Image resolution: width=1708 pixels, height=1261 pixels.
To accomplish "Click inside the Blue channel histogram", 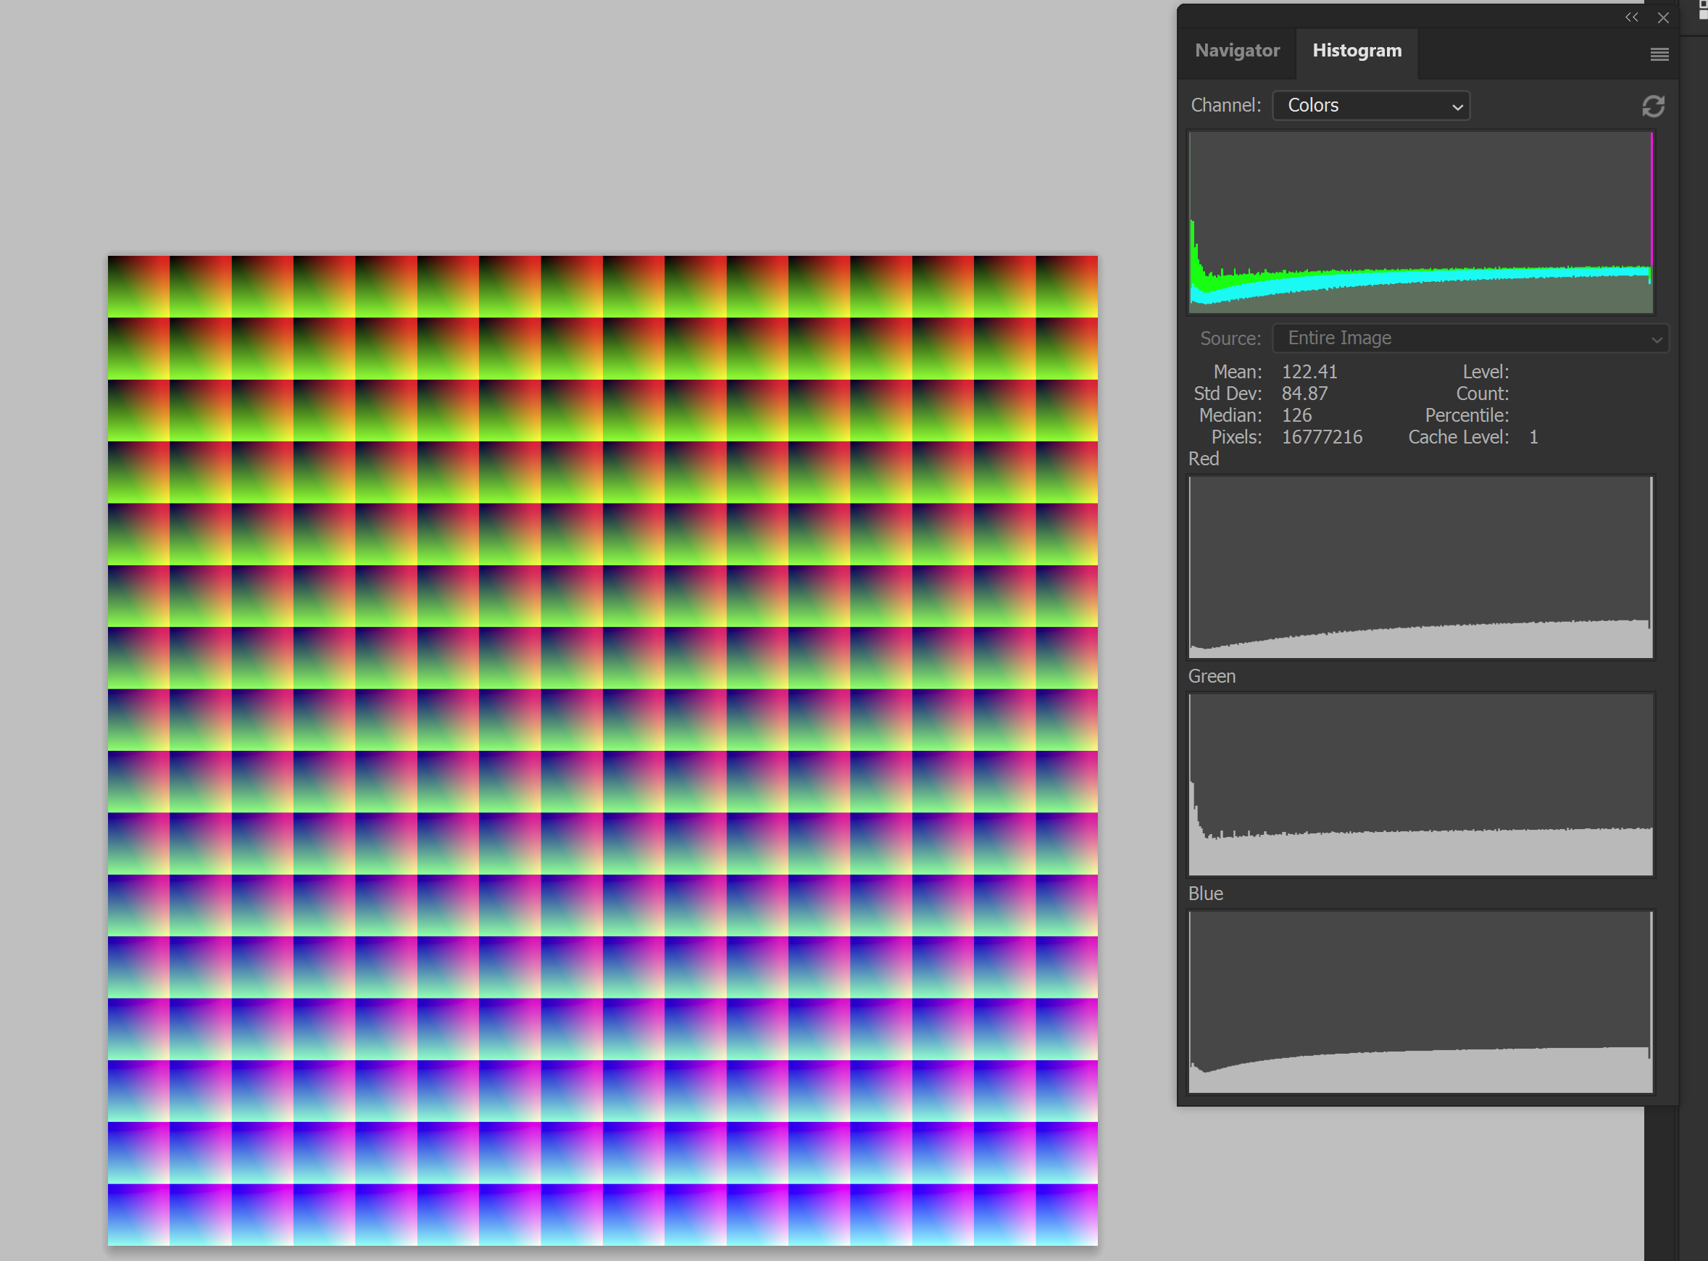I will pyautogui.click(x=1420, y=1002).
